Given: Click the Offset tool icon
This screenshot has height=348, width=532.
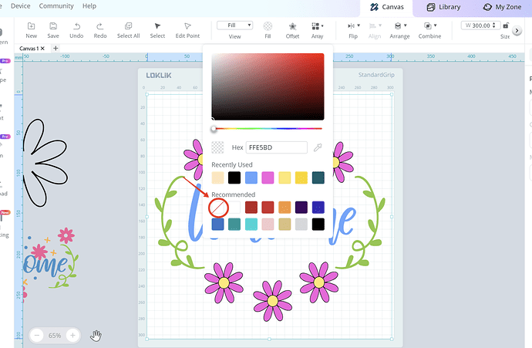Looking at the screenshot, I should 292,26.
